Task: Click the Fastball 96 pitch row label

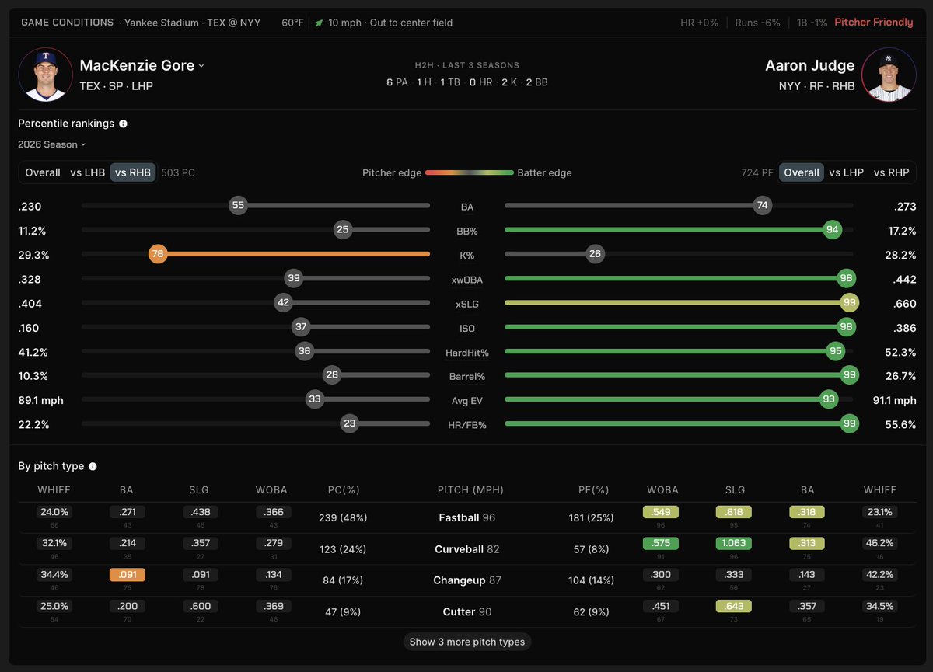Action: click(x=467, y=517)
